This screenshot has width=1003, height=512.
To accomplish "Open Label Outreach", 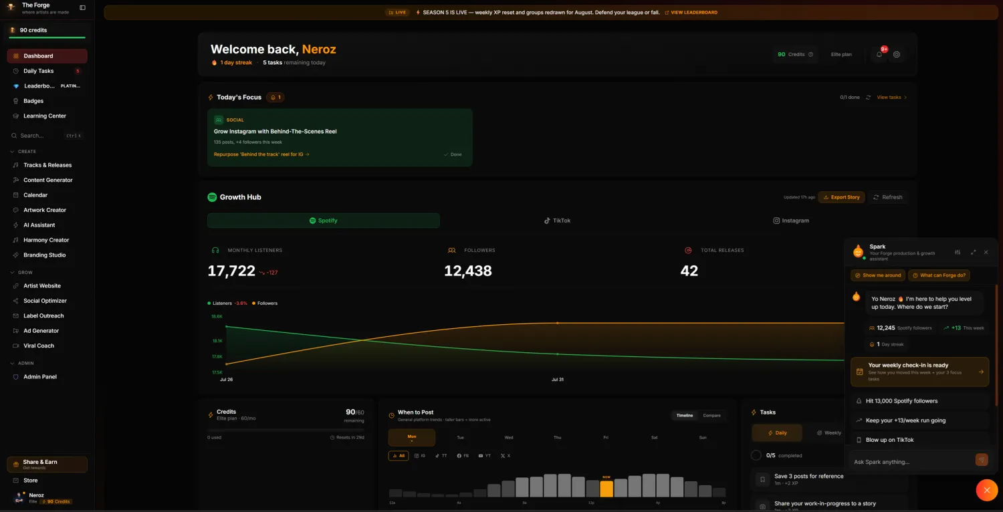I will click(47, 315).
